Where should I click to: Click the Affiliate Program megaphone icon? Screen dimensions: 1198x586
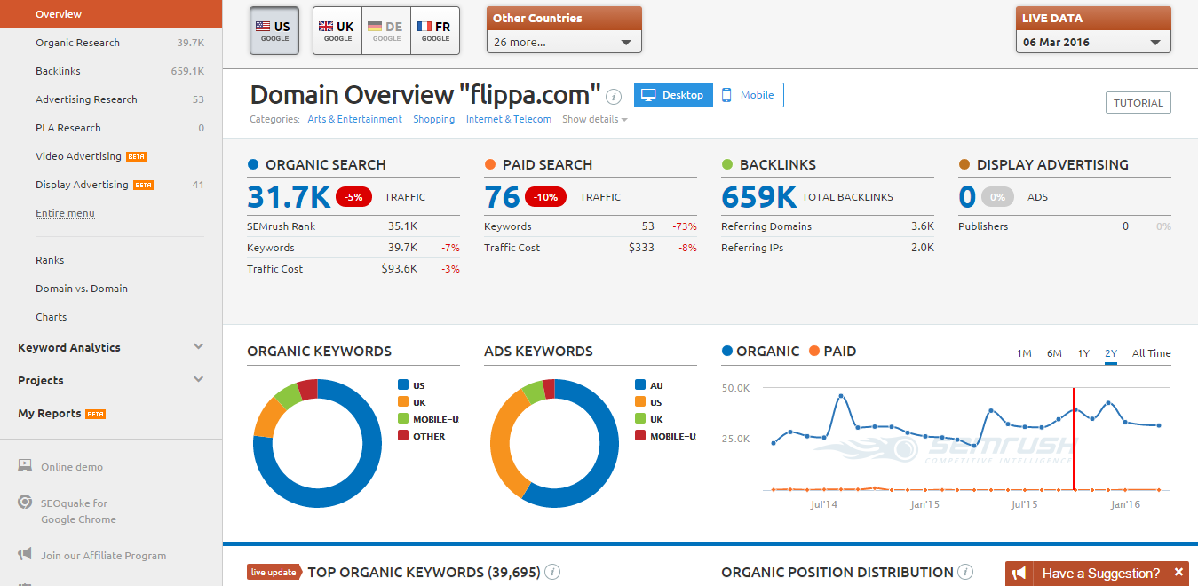(25, 555)
